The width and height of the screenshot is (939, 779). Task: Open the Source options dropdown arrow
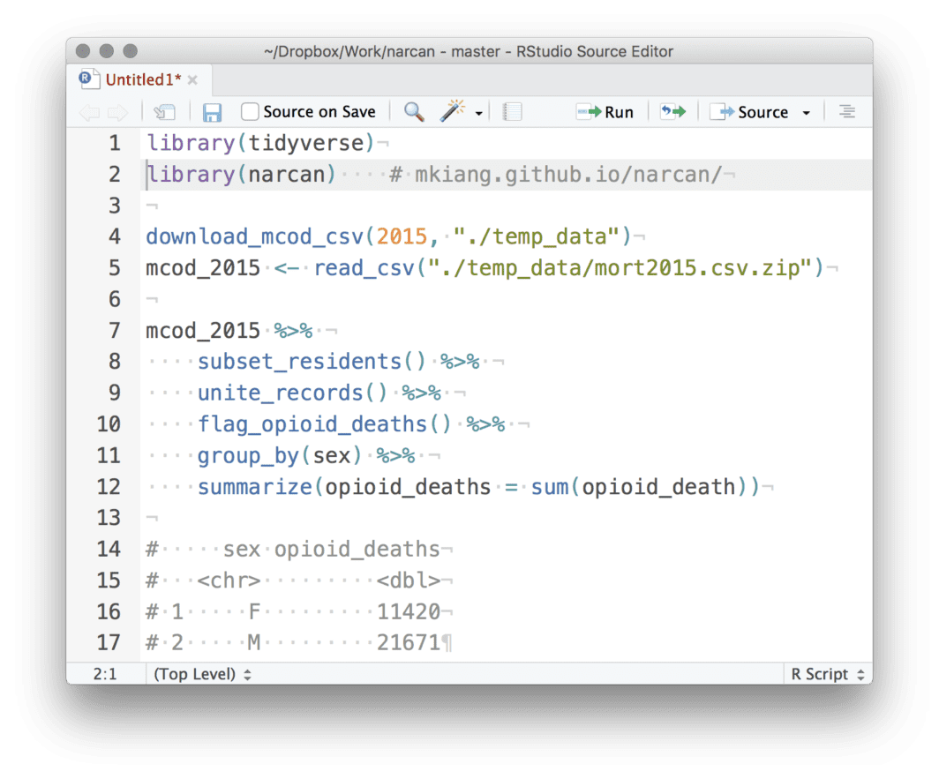click(806, 113)
